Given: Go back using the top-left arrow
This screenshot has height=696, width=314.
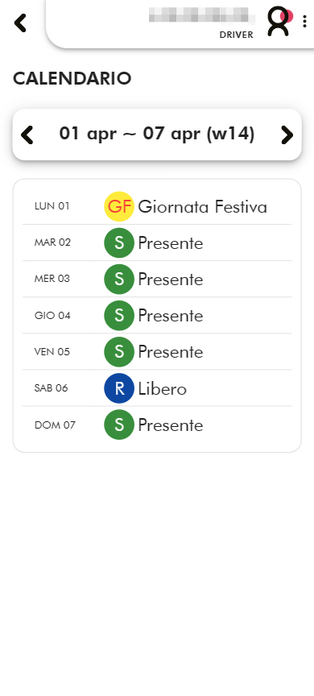Looking at the screenshot, I should point(20,23).
